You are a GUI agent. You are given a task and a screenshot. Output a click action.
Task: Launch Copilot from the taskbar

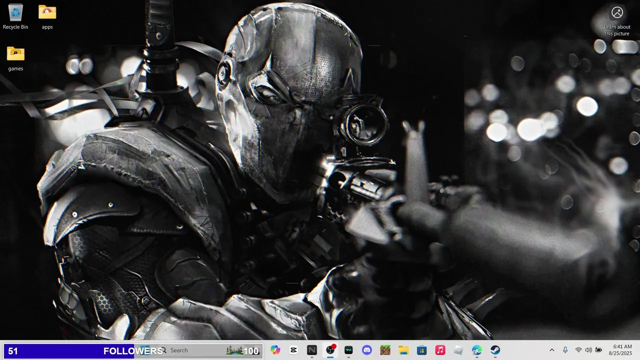pyautogui.click(x=275, y=350)
